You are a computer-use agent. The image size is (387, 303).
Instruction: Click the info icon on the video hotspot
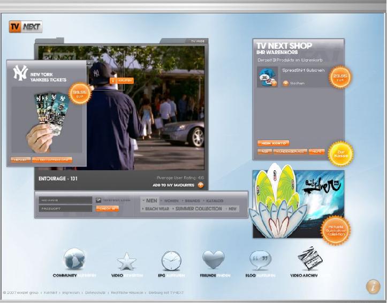[113, 80]
